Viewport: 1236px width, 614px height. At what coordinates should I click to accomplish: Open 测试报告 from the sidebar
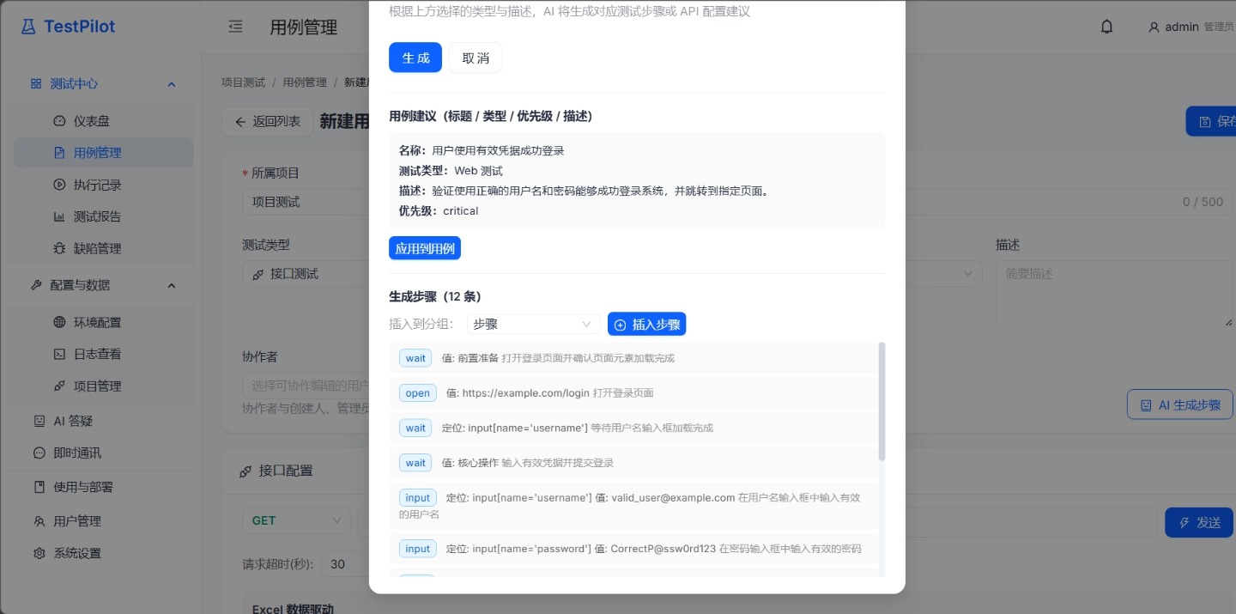[103, 216]
